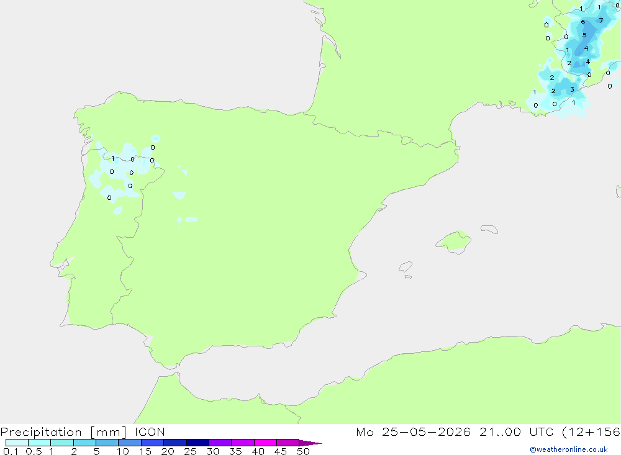Screen dimensions: 621x455
Task: Select the 1 to 2 mm legend swatch
Action: pos(62,443)
